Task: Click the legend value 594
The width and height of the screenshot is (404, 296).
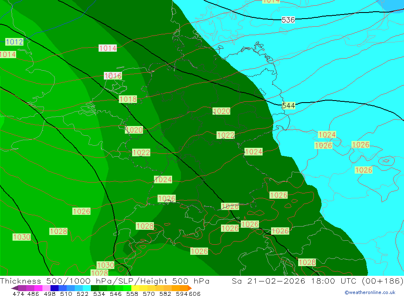Action: pyautogui.click(x=182, y=294)
